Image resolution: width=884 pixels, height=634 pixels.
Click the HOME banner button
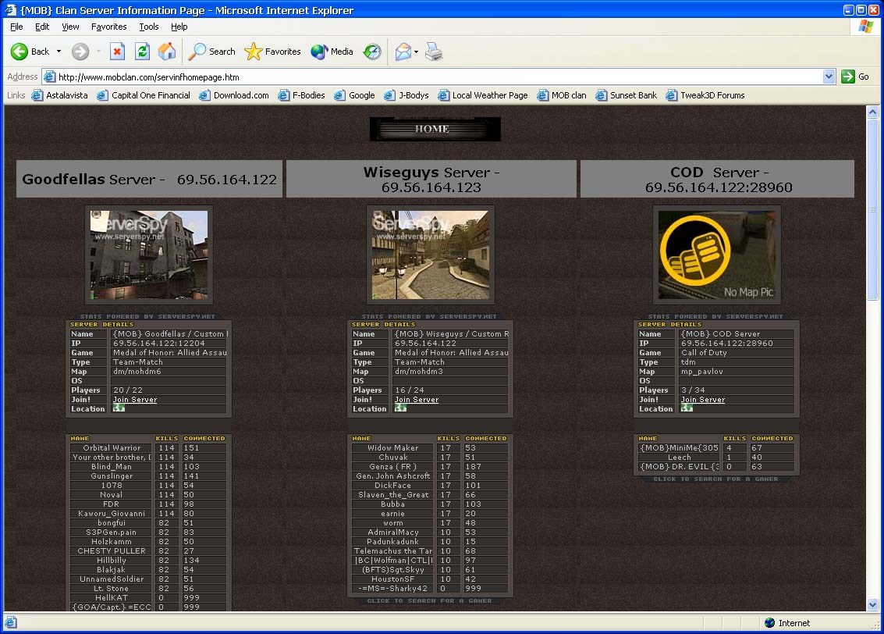[435, 129]
